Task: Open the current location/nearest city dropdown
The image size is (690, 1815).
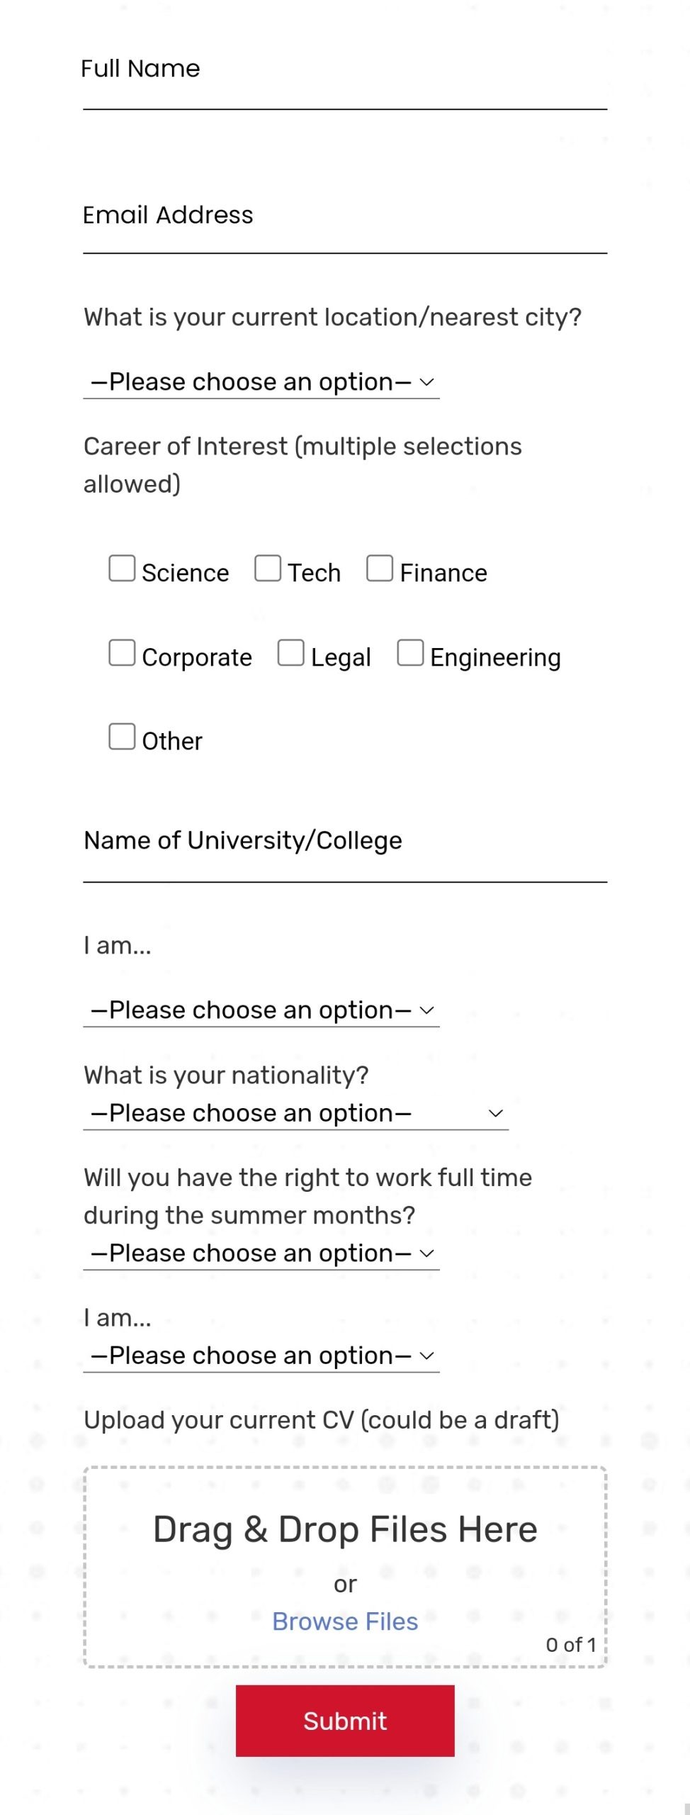Action: click(261, 382)
